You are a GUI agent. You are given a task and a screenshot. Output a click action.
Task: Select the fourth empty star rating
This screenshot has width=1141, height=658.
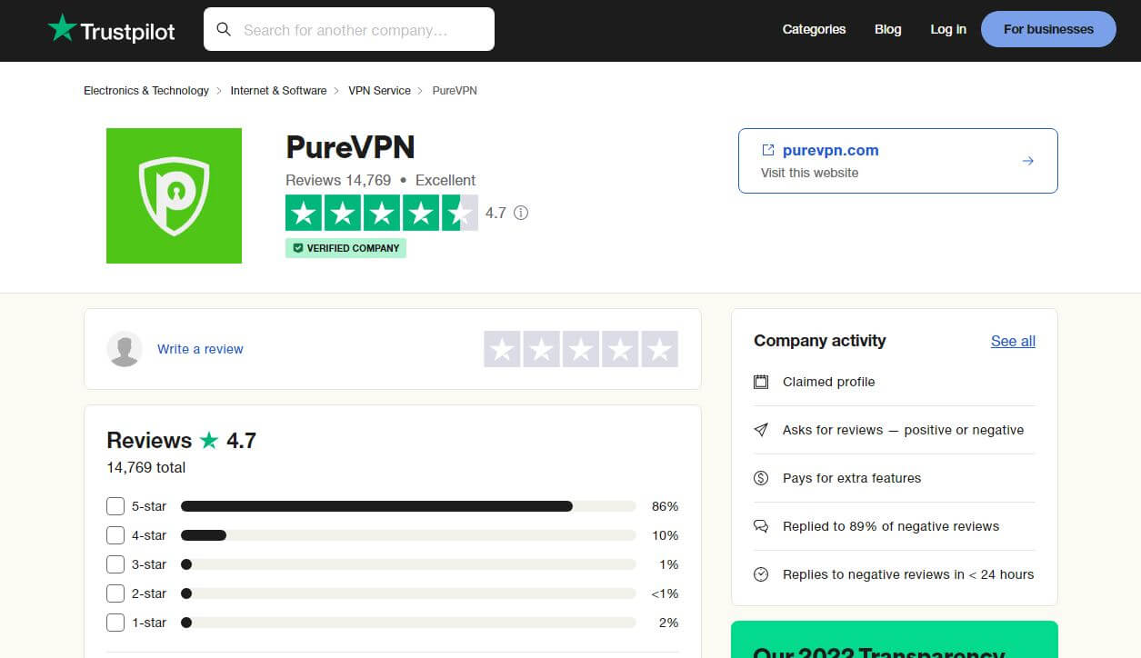[620, 349]
